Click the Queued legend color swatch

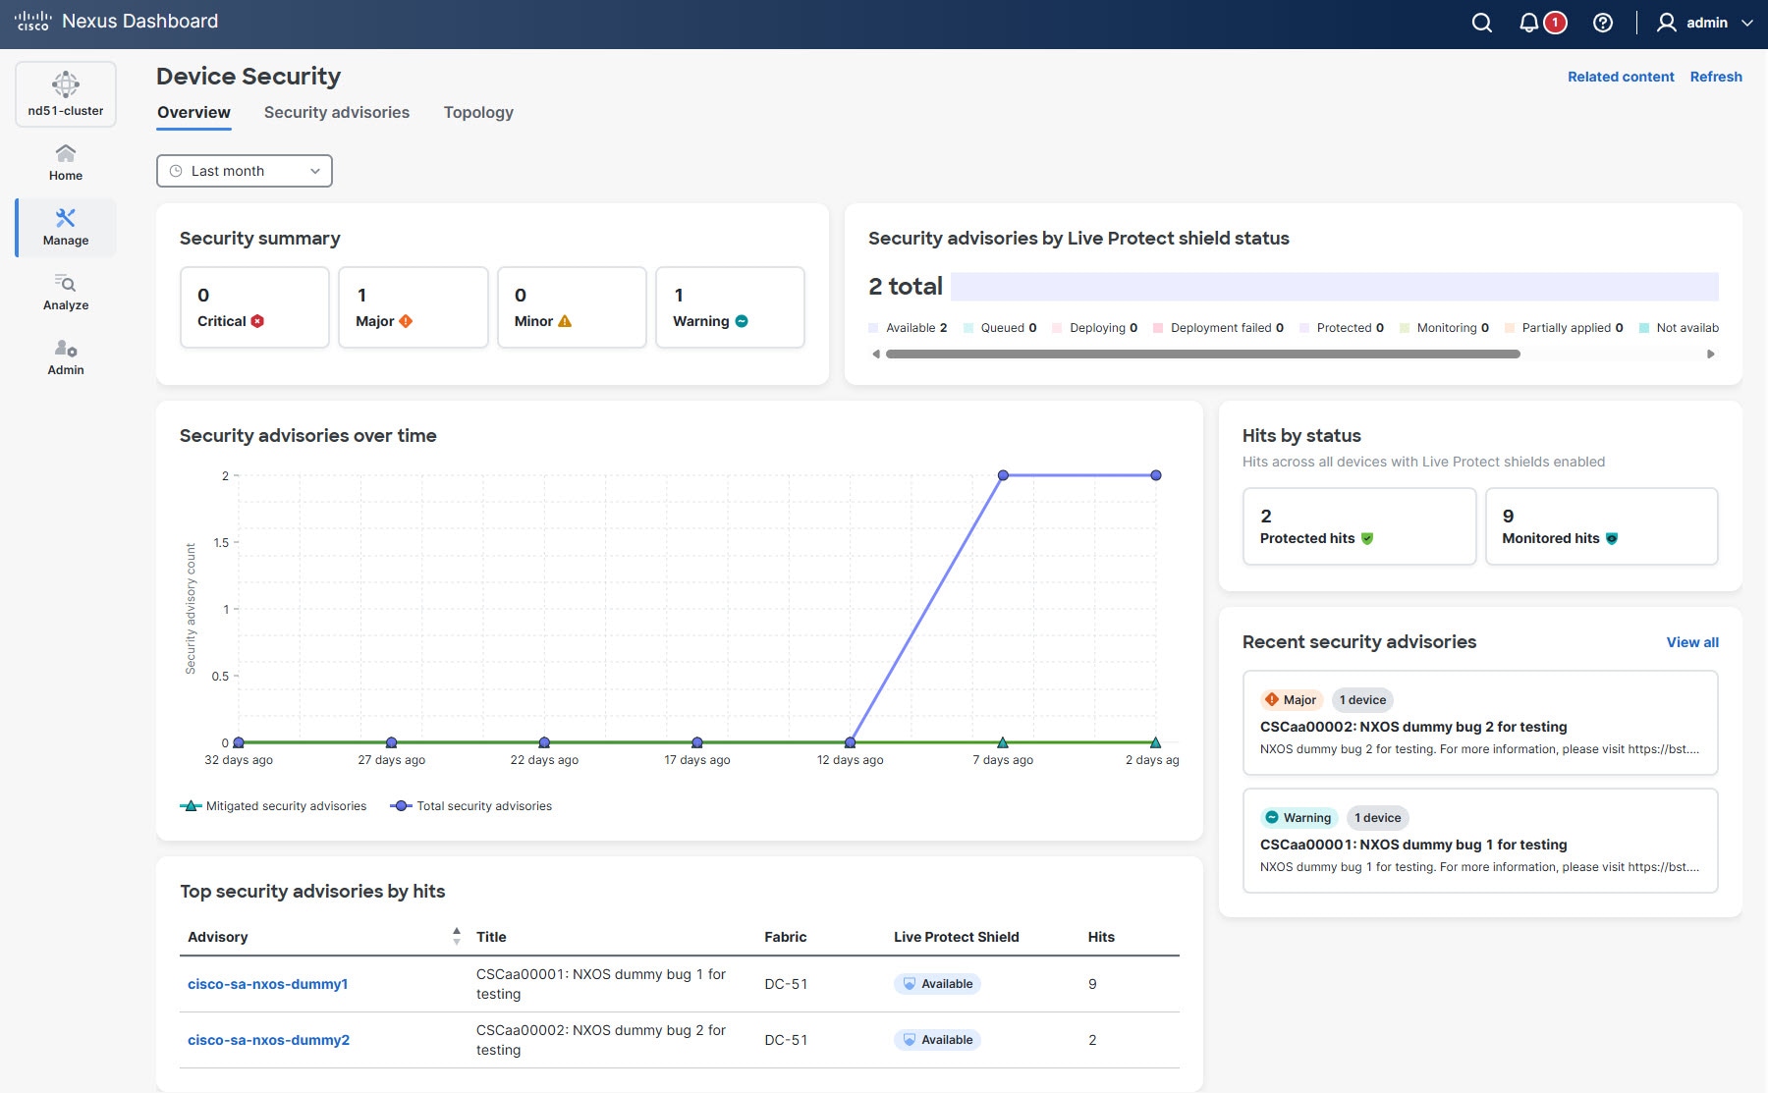[968, 328]
